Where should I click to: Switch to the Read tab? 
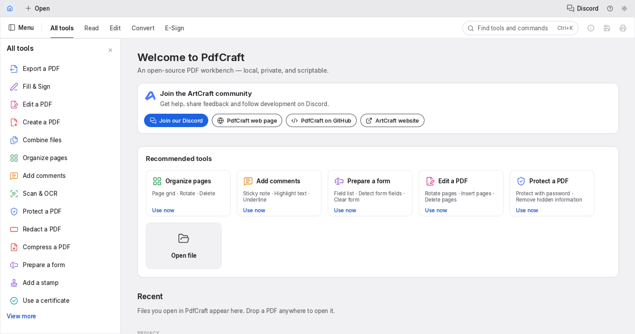(91, 28)
